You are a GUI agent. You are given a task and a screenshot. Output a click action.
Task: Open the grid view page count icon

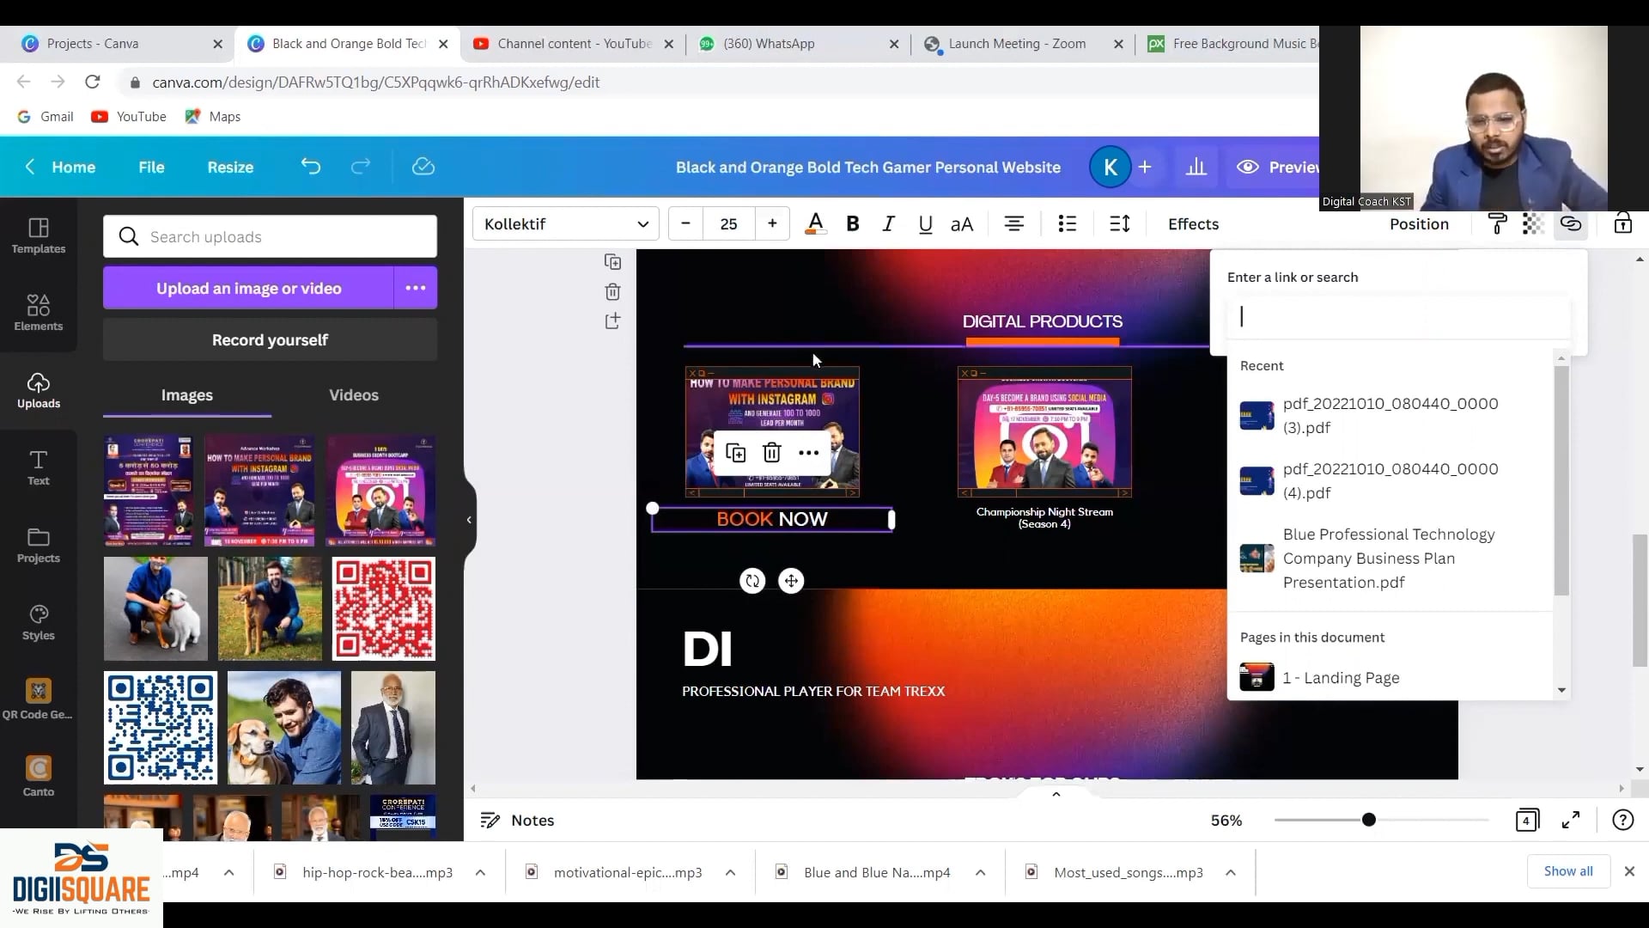(1527, 821)
